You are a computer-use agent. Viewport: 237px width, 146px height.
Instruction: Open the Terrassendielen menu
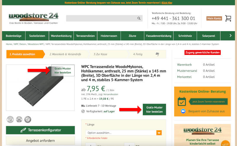(x=85, y=36)
